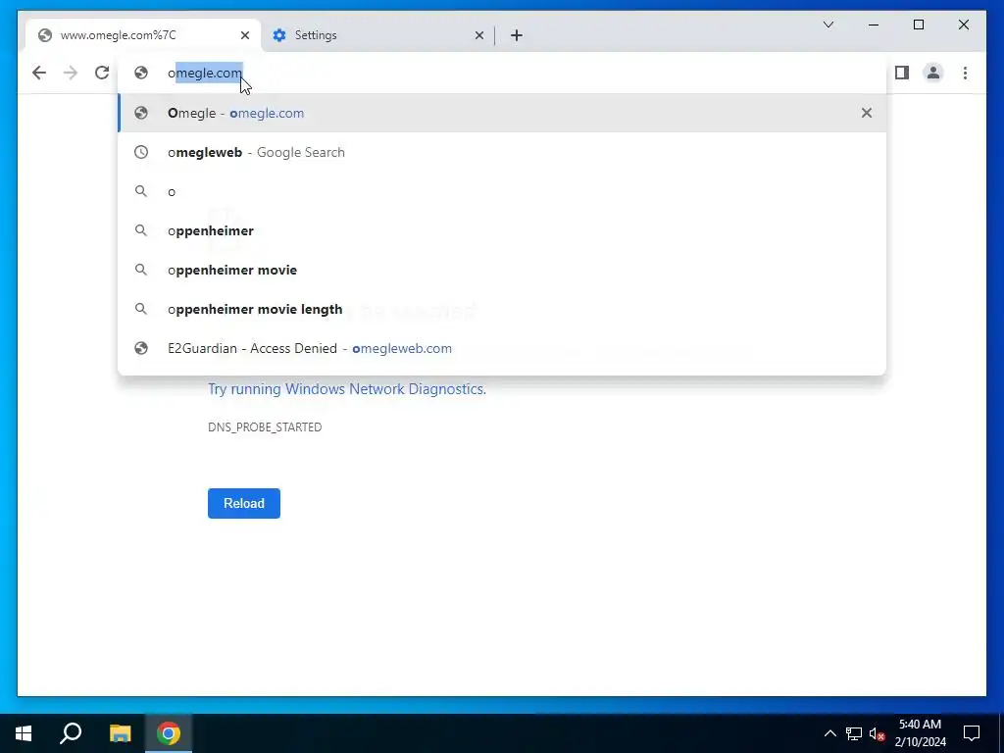The image size is (1004, 753).
Task: Open the notification center icon
Action: (x=972, y=733)
